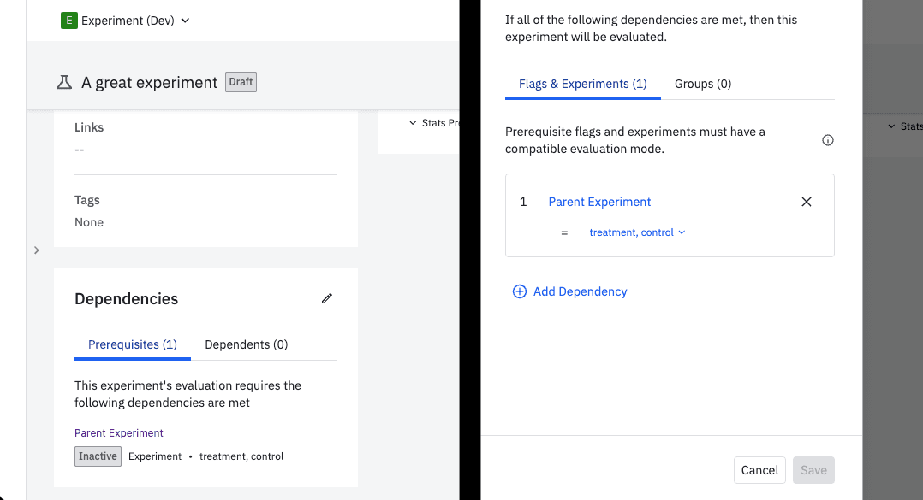
Task: Open the treatment, control variants dropdown
Action: (x=637, y=232)
